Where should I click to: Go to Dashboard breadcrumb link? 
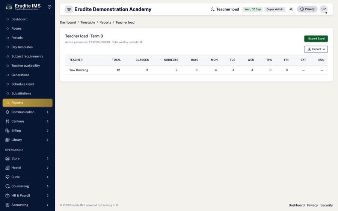pos(68,23)
